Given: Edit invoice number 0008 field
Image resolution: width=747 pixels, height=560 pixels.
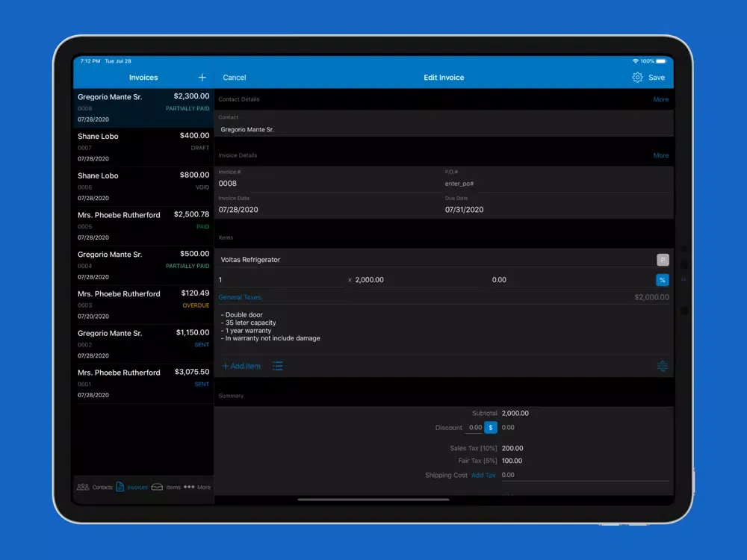Looking at the screenshot, I should click(x=329, y=184).
